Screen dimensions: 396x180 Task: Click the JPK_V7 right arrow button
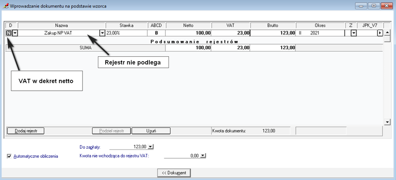(380, 33)
